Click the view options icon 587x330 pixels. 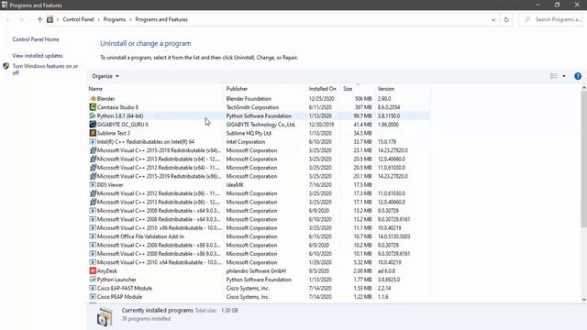click(x=554, y=76)
